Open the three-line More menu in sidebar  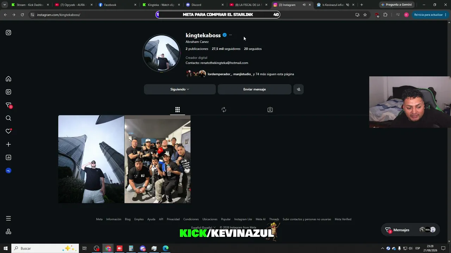click(8, 219)
